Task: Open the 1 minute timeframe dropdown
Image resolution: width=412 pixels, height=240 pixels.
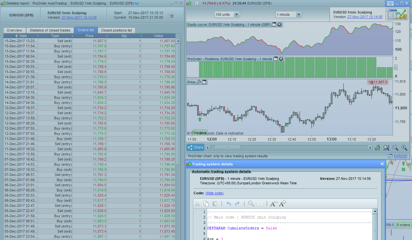Action: click(298, 14)
